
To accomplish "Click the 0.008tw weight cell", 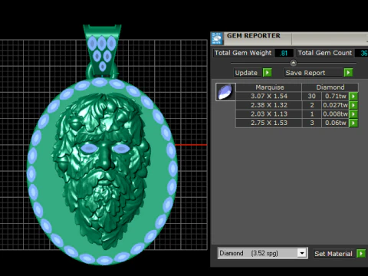I will click(335, 114).
